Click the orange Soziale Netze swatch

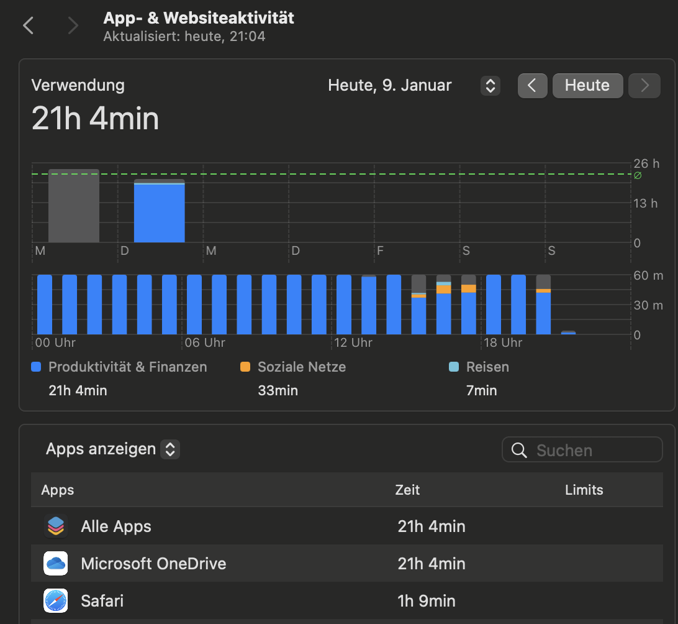(245, 367)
